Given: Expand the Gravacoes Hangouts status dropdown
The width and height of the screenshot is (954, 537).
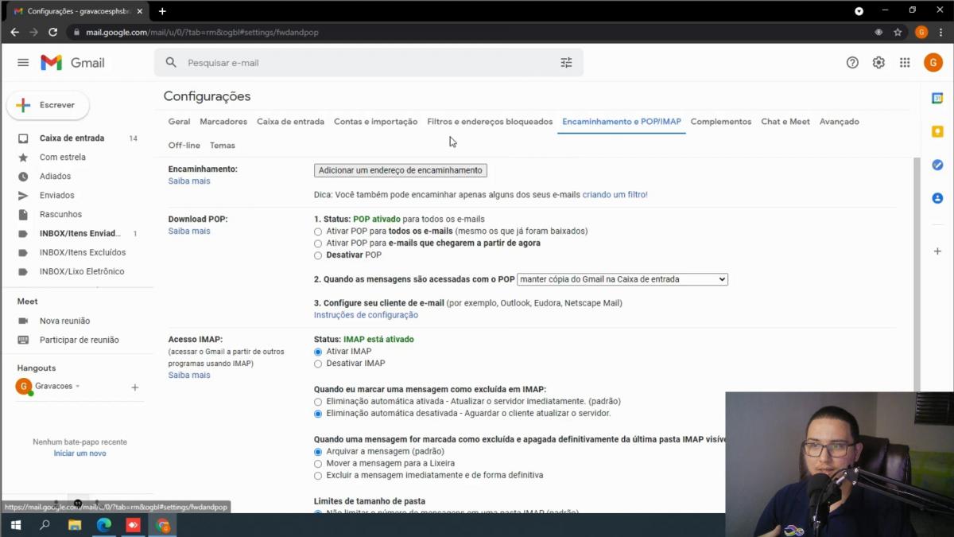Looking at the screenshot, I should 77,387.
